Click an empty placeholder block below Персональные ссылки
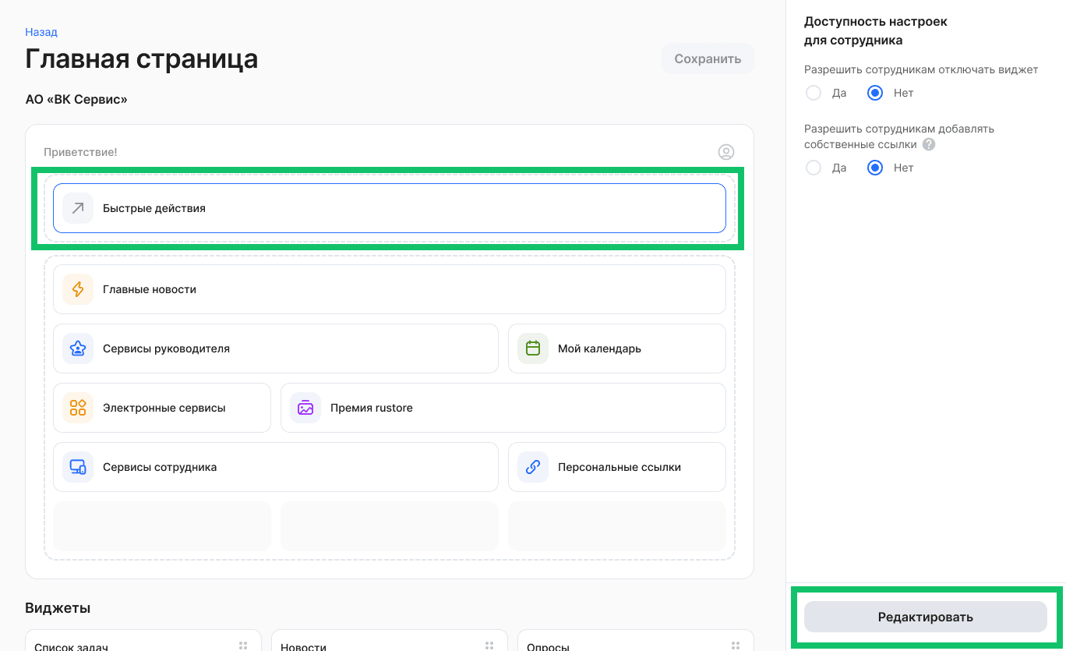Screen dimensions: 1066x651 (x=161, y=525)
